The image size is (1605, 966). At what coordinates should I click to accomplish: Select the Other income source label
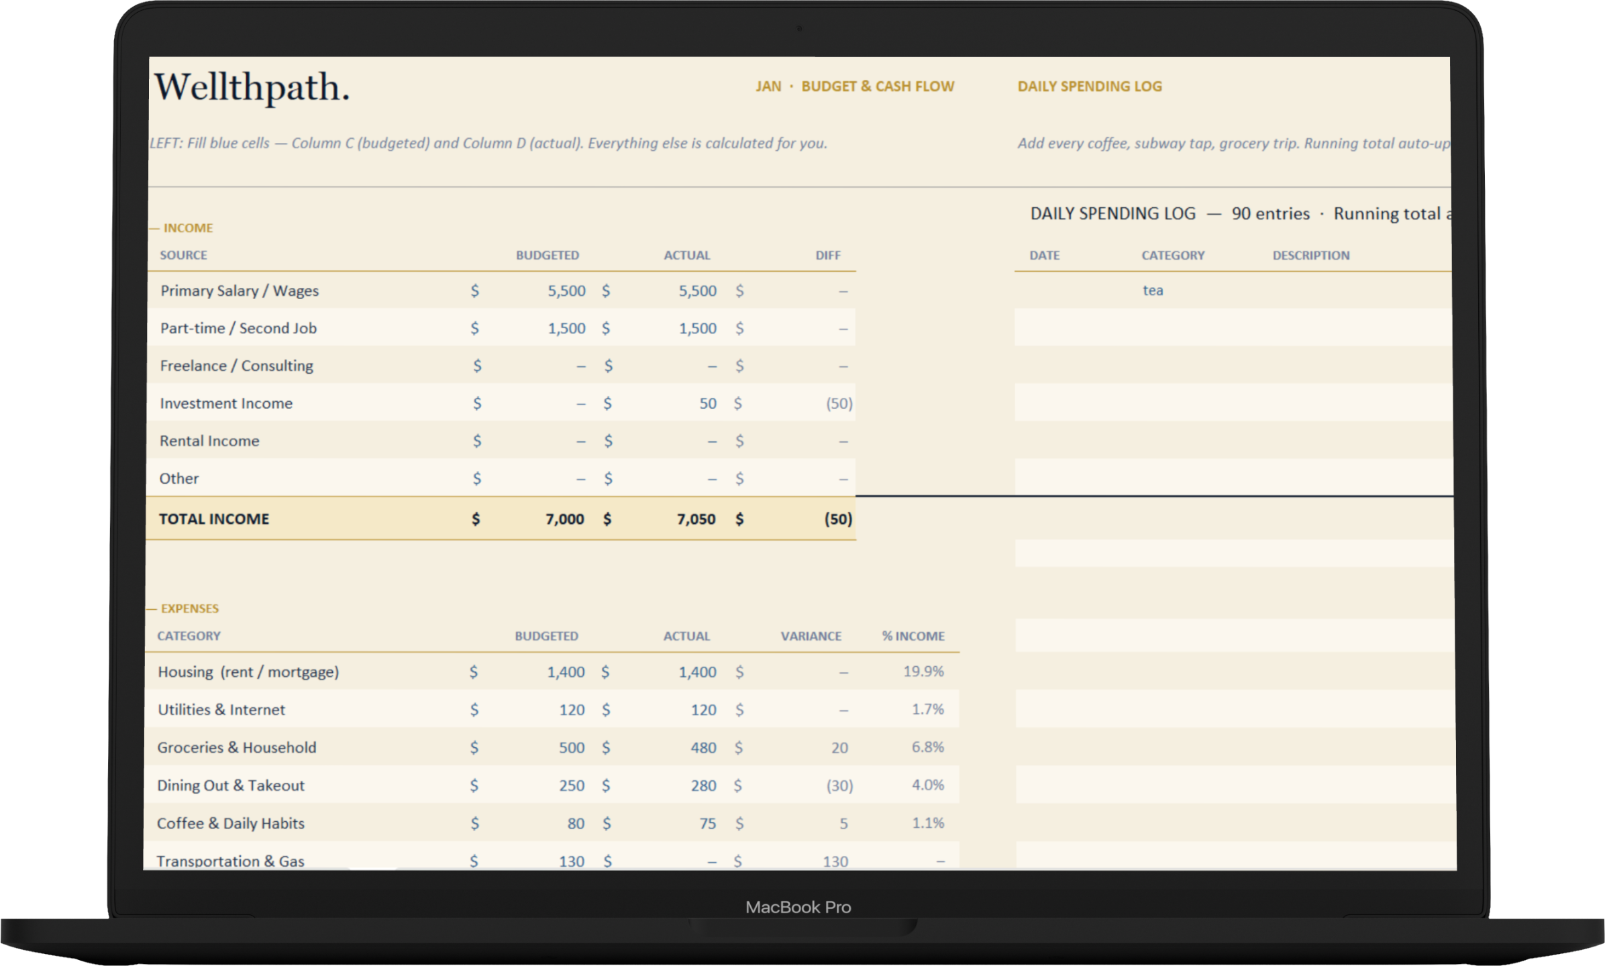[178, 478]
